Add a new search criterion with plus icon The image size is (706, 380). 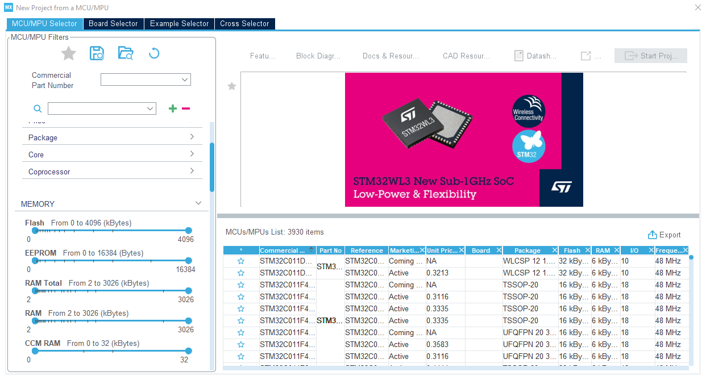pos(172,108)
